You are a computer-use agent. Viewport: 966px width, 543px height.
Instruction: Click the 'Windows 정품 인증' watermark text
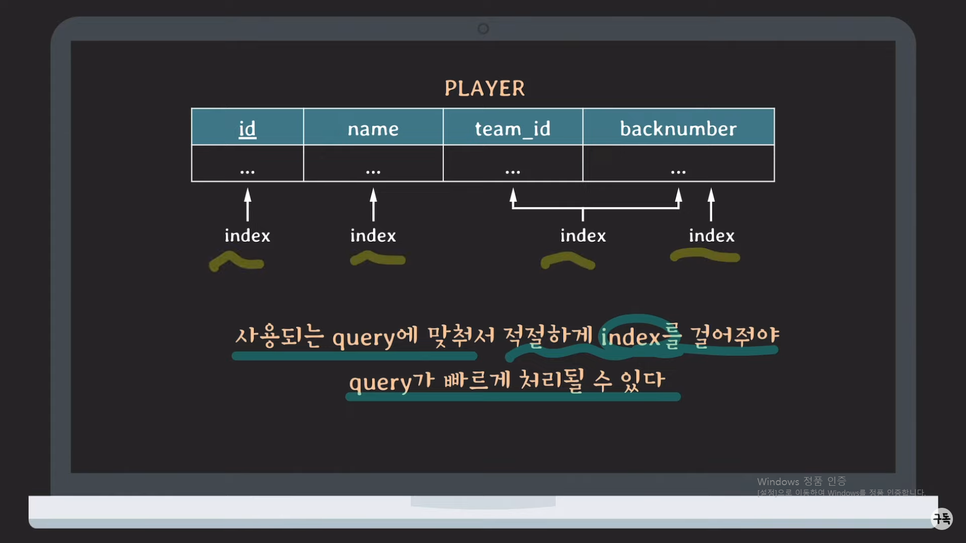801,482
